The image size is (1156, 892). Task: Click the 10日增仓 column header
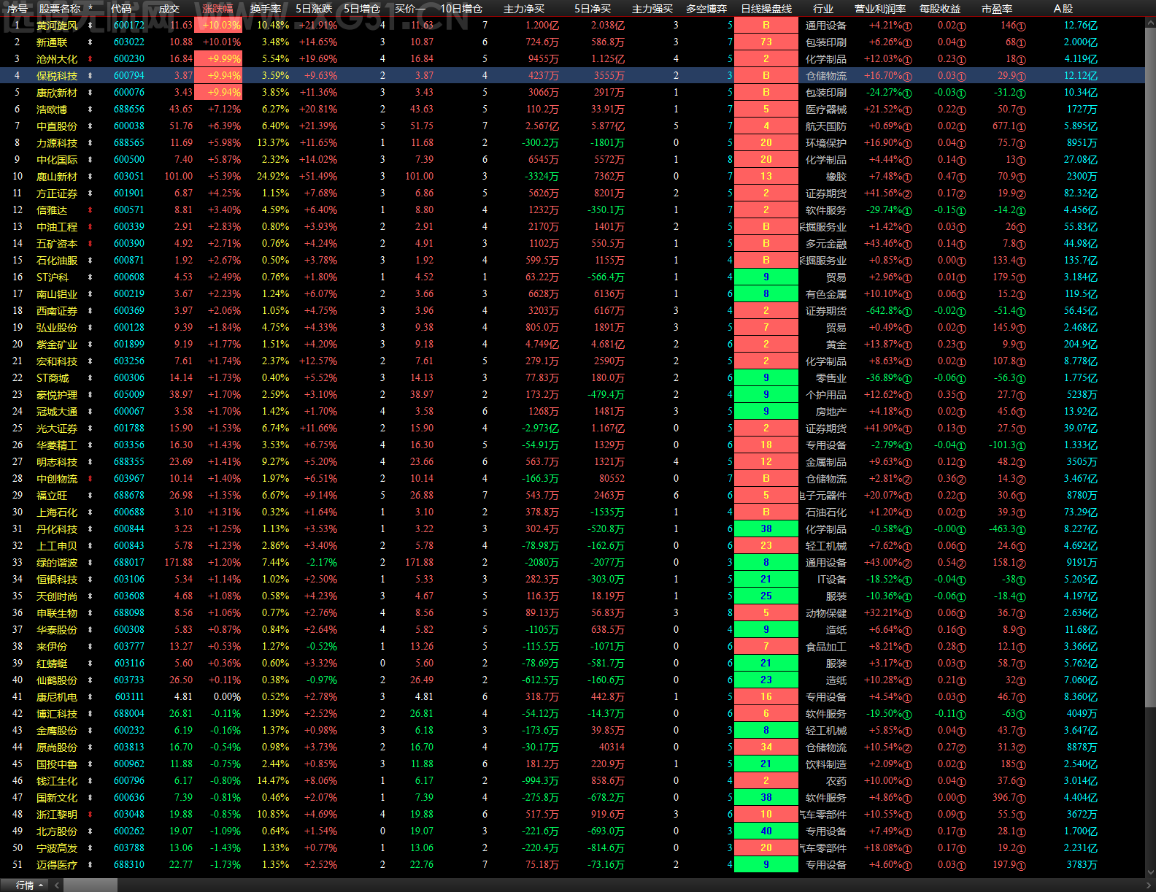[x=461, y=9]
